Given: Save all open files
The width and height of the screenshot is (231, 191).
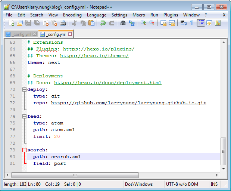Looking at the screenshot, I should pyautogui.click(x=37, y=23).
